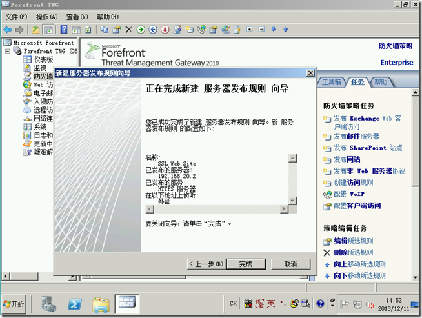The height and width of the screenshot is (318, 422).
Task: Open 发布 Exchange Web 客户端访问 task
Action: click(x=368, y=123)
